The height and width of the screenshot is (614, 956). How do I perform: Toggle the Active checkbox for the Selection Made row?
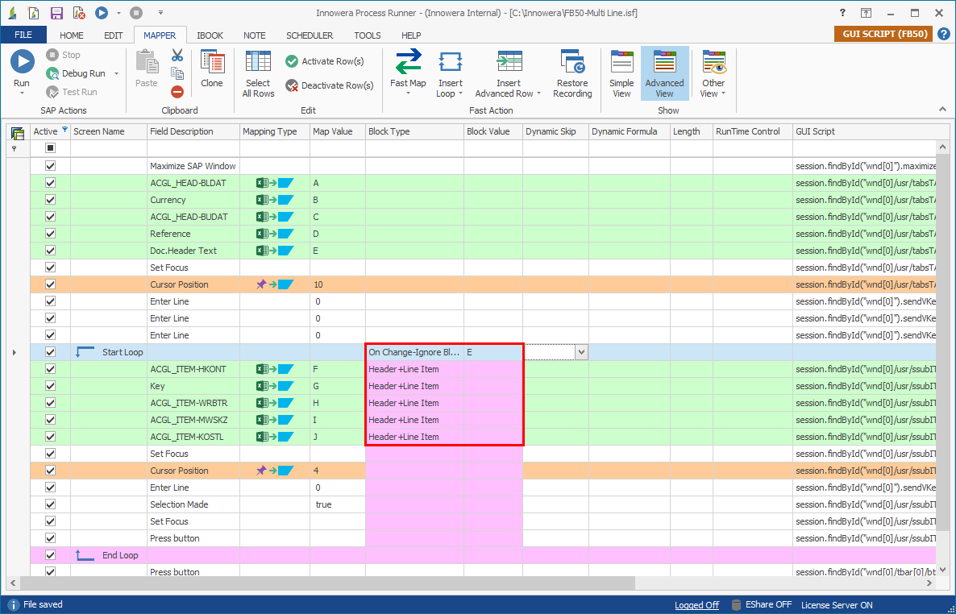pos(51,504)
